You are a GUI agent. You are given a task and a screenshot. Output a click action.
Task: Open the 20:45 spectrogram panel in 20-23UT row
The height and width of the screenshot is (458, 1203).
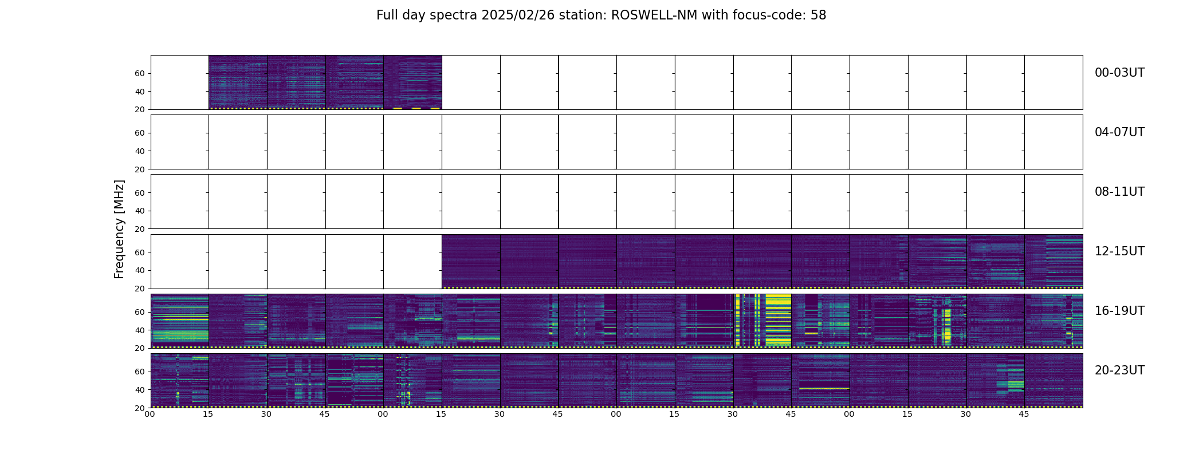click(355, 380)
